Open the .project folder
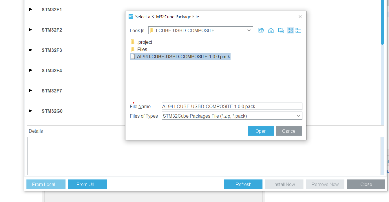Screen dimensions: 389x202 point(141,42)
